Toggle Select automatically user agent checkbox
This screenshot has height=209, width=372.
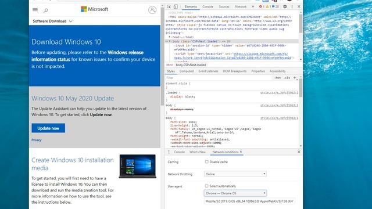click(207, 186)
